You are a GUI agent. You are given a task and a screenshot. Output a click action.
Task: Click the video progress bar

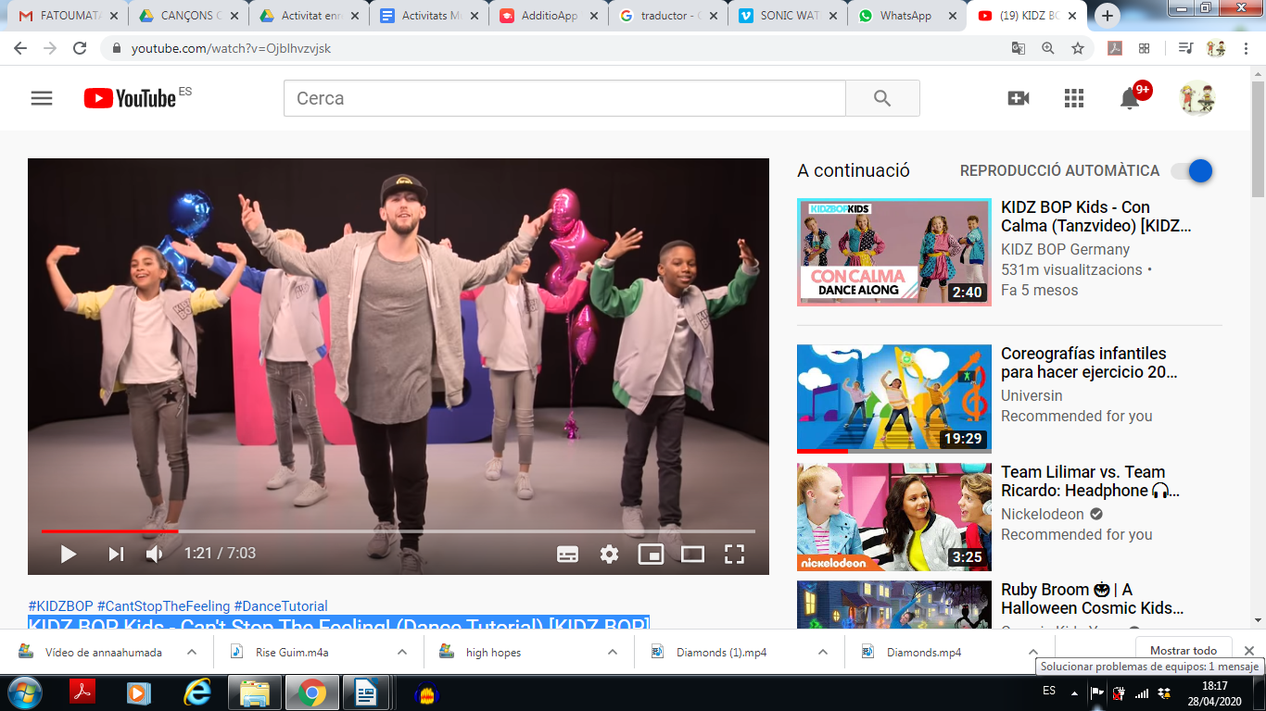399,531
